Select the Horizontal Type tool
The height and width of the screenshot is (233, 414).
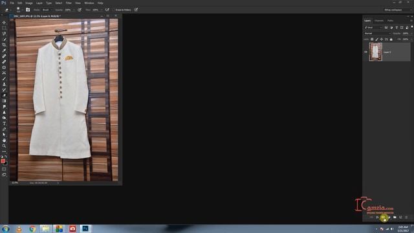4,124
